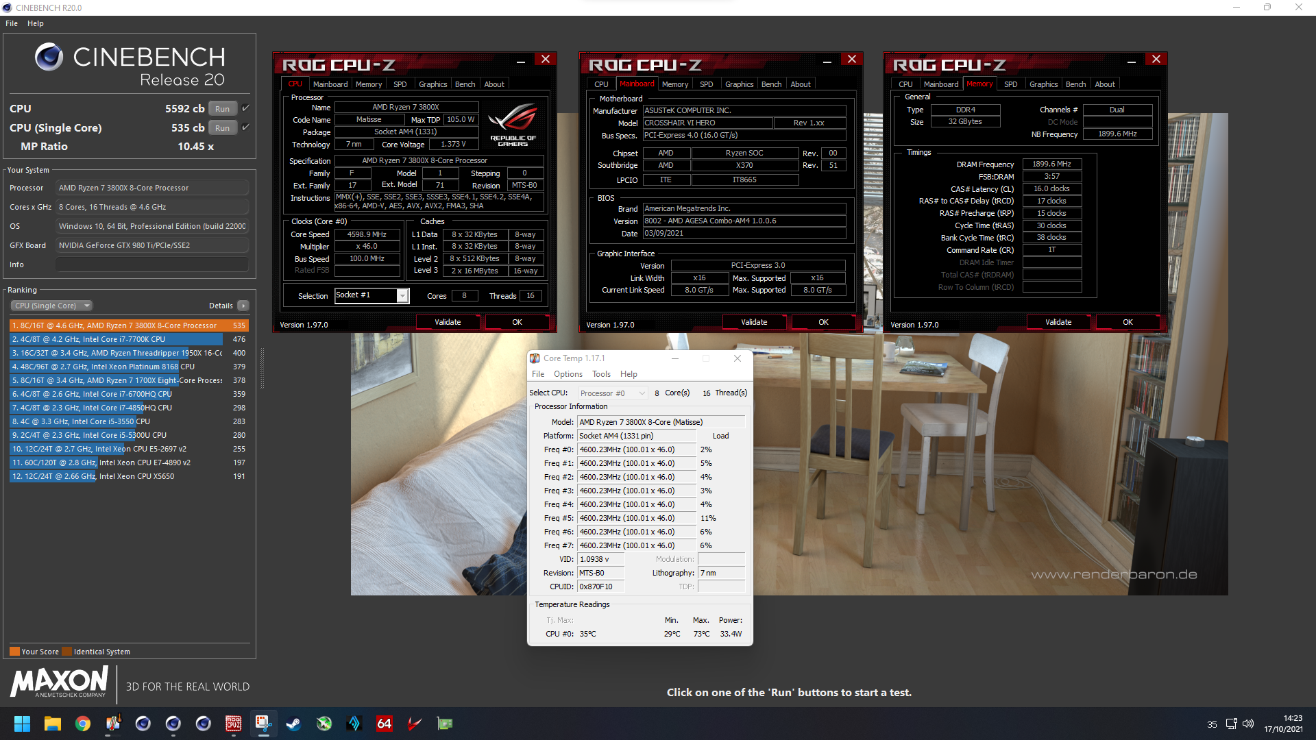
Task: Click Validate in the first CPU-Z window
Action: tap(448, 322)
